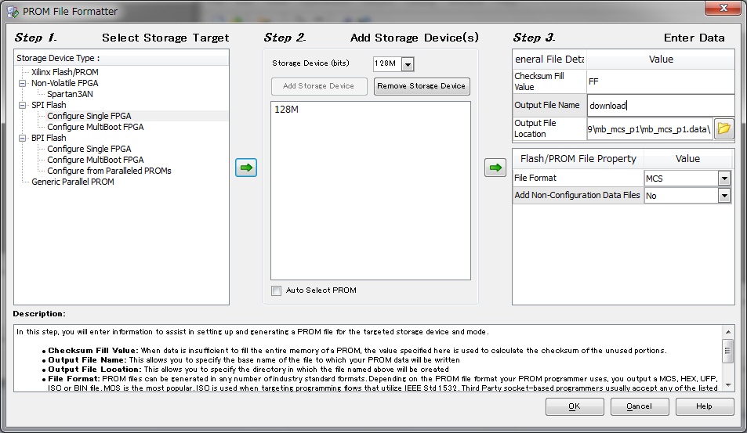Click the BPI Flash tree label
Viewport: 747px width, 433px height.
[x=49, y=138]
